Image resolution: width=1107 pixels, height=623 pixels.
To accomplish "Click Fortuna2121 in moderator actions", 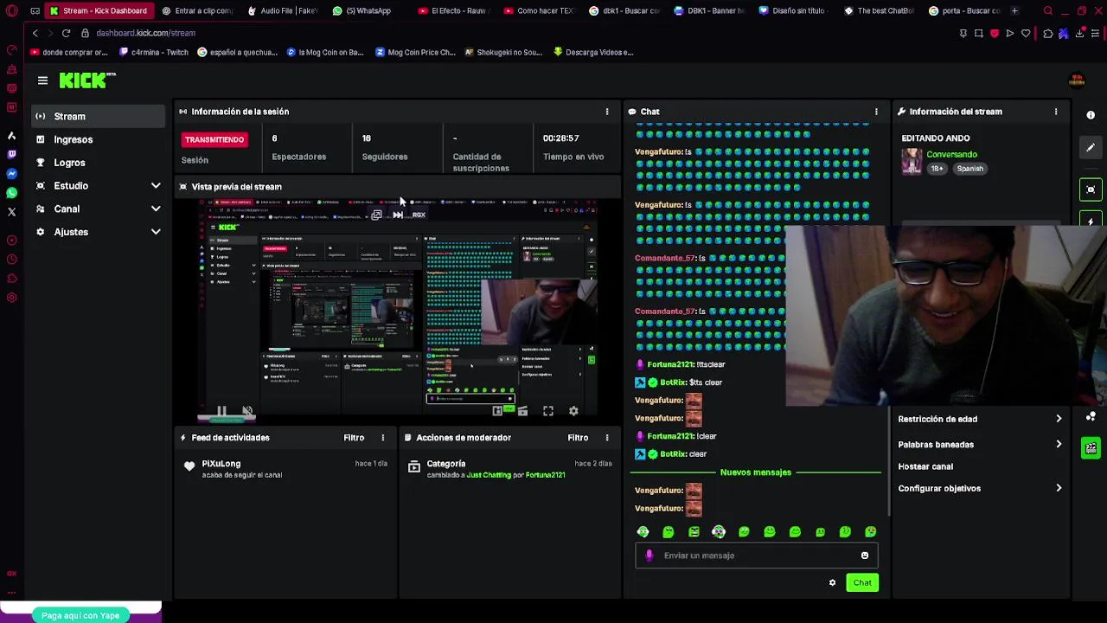I will click(545, 475).
